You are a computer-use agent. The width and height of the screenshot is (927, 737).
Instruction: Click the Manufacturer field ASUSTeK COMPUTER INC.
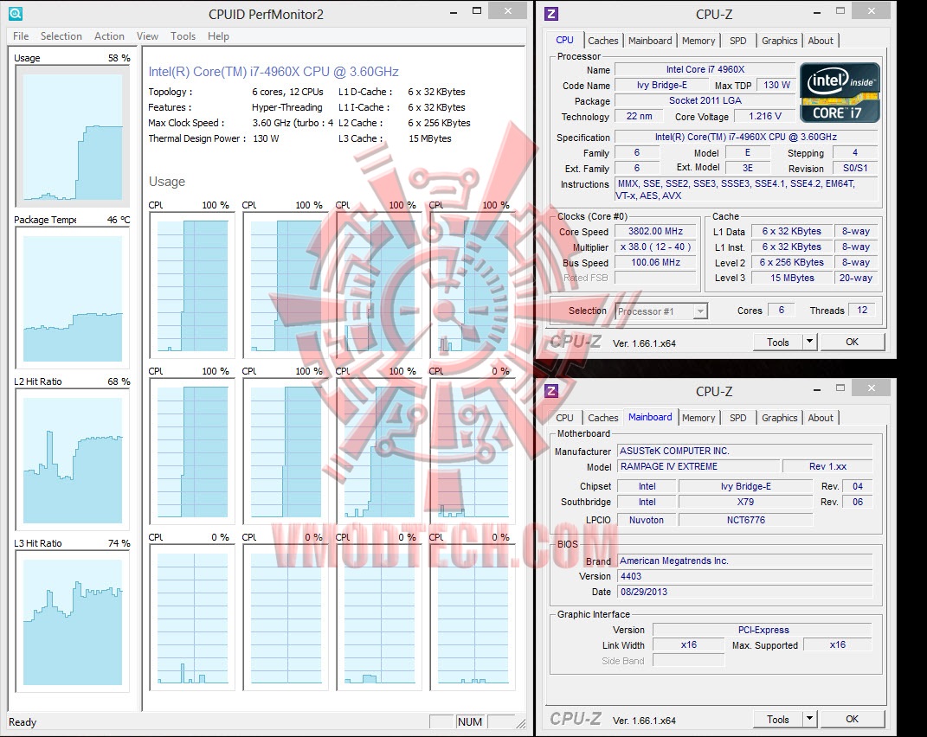click(x=745, y=451)
